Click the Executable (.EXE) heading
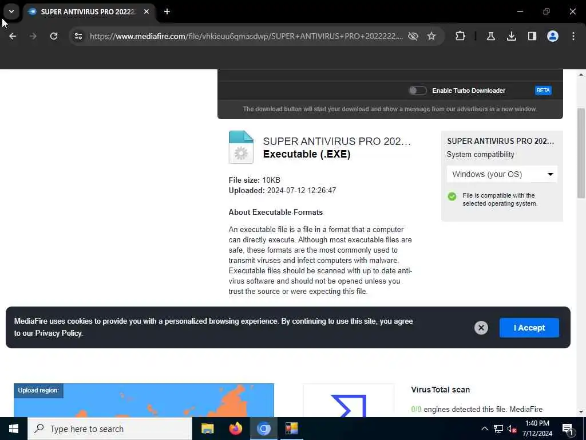The width and height of the screenshot is (586, 440). coord(307,154)
